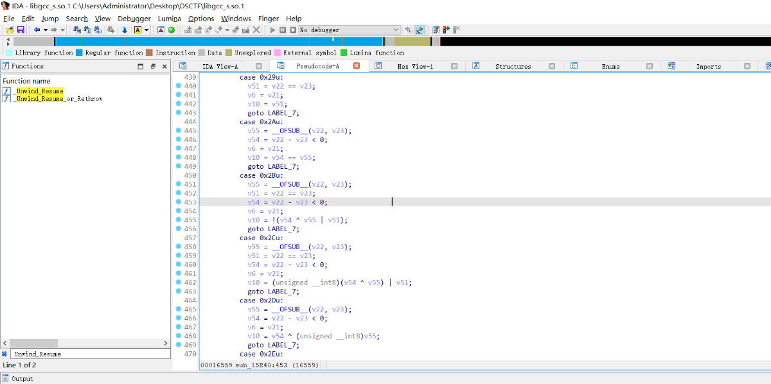Screen dimensions: 771x384
Task: Click the Regular function blue legend swatch
Action: click(79, 53)
